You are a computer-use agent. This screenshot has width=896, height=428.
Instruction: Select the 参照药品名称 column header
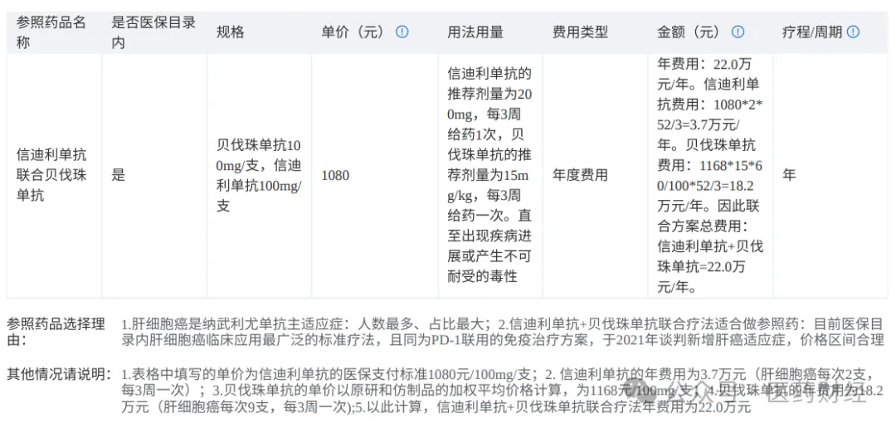pyautogui.click(x=51, y=32)
